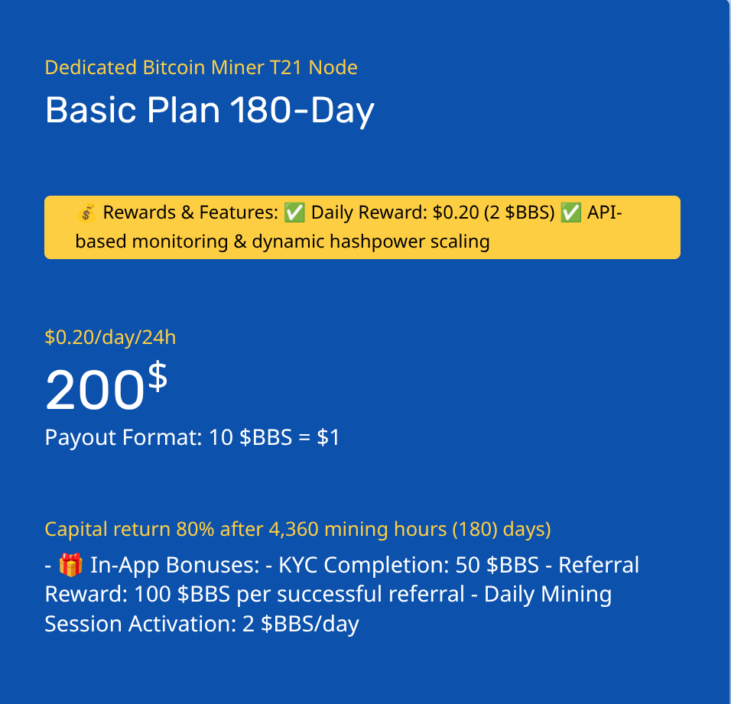Click the Payout Format: 10 $BBS = $1 line

[192, 437]
